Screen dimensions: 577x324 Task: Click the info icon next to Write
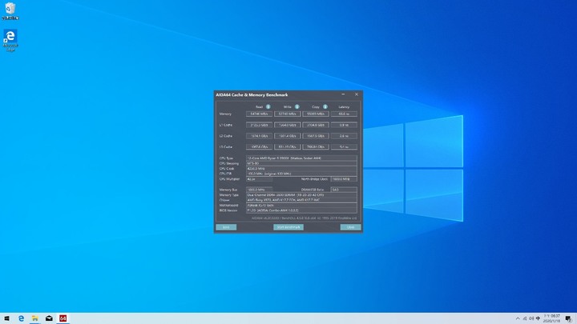(297, 106)
